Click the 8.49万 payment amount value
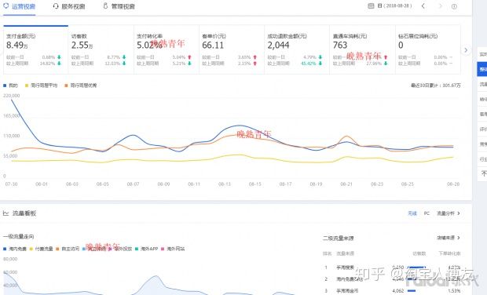The width and height of the screenshot is (487, 295). [x=17, y=46]
